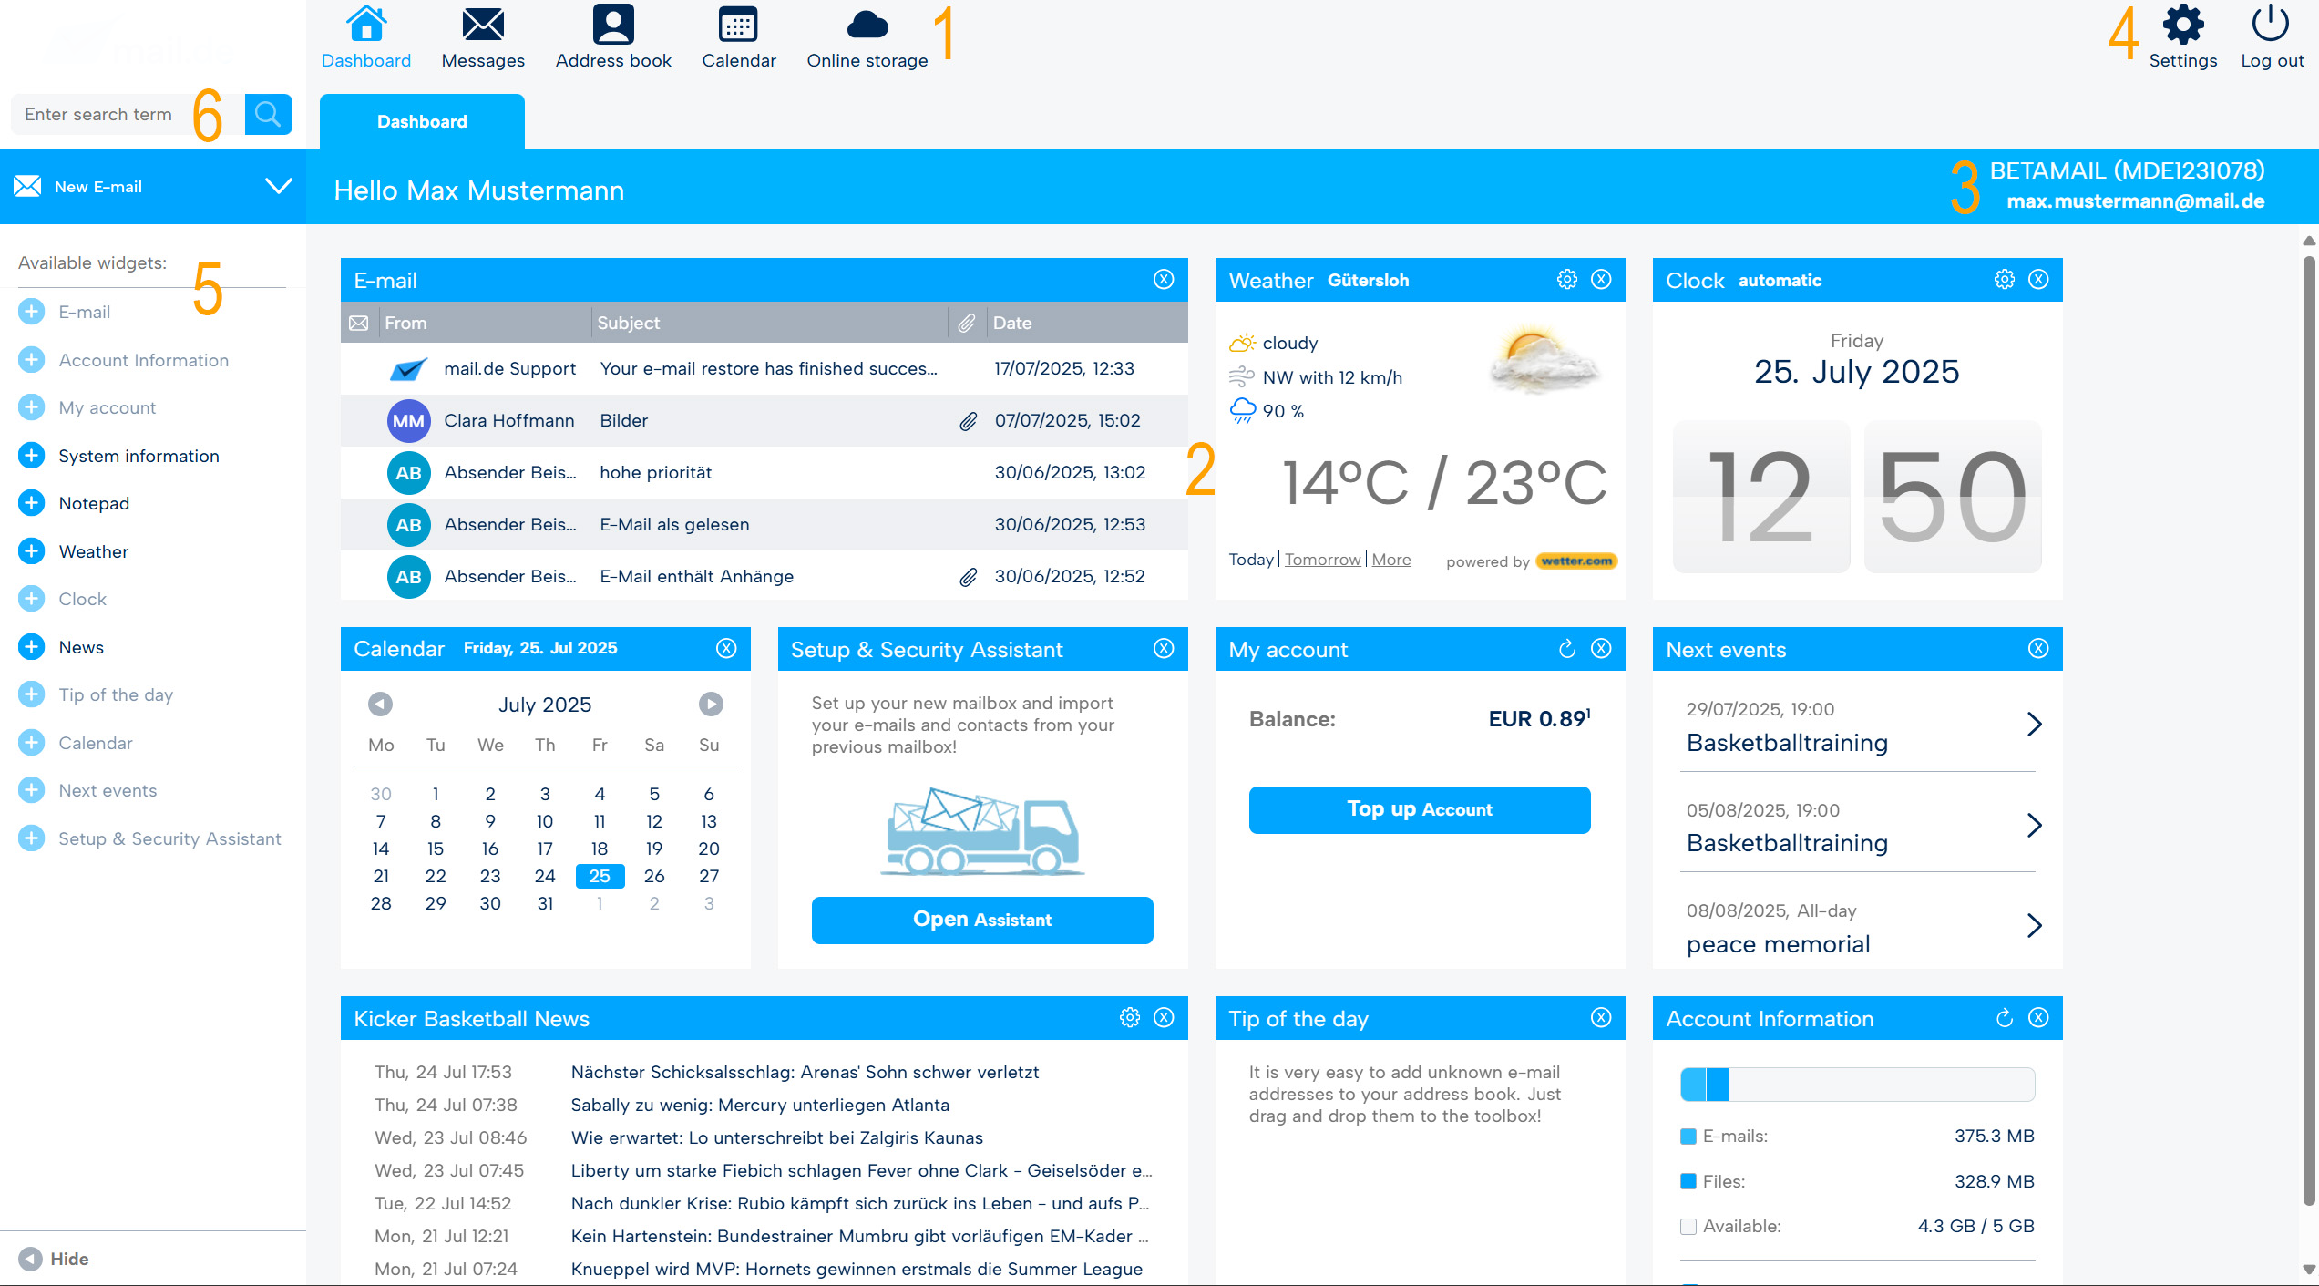2319x1286 pixels.
Task: Open Clock widget settings gear
Action: click(2004, 280)
